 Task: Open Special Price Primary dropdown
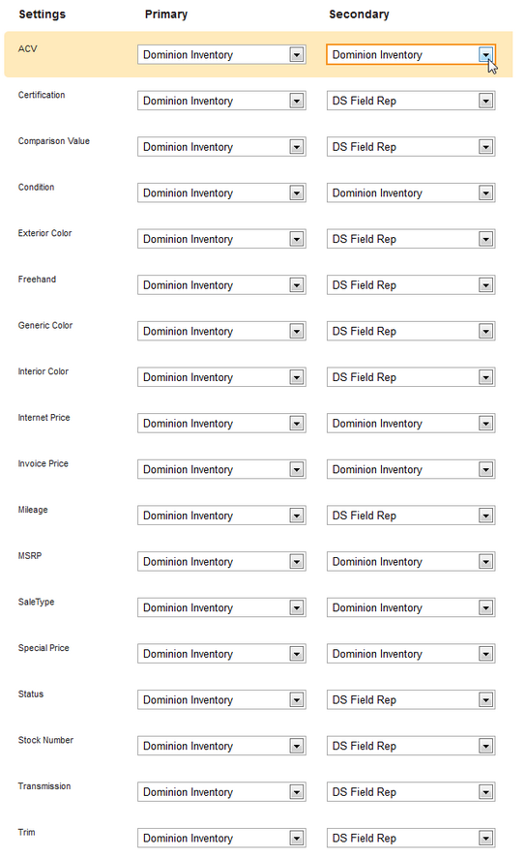tap(221, 654)
